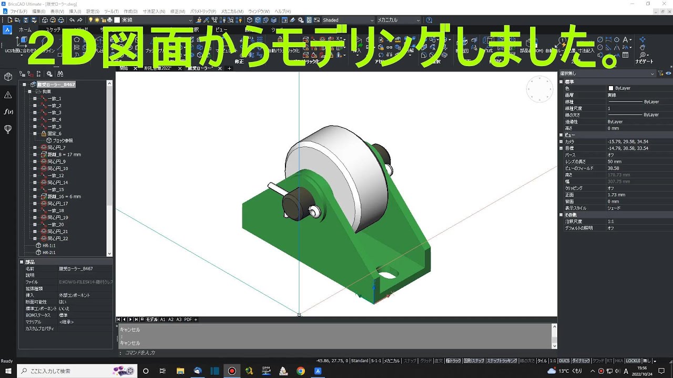
Task: Toggle グリッド in the status bar
Action: [425, 361]
